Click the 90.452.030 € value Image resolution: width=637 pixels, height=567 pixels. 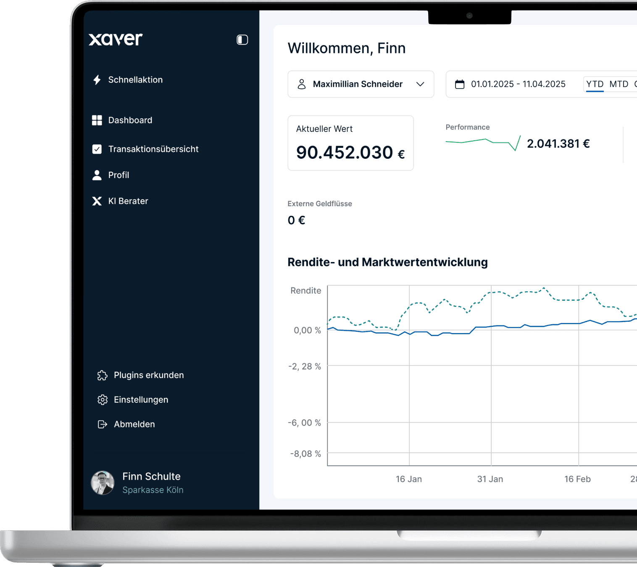pyautogui.click(x=350, y=152)
